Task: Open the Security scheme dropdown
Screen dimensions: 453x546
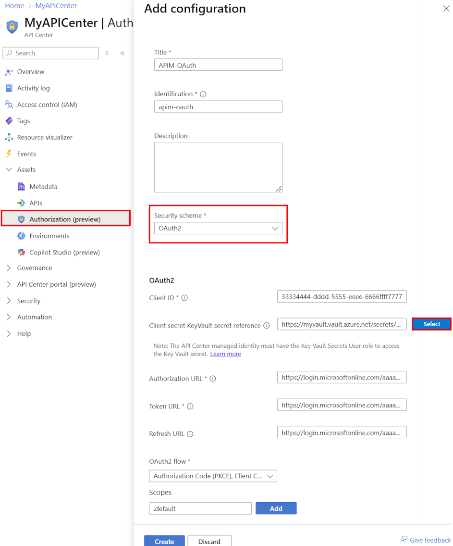Action: click(x=218, y=229)
